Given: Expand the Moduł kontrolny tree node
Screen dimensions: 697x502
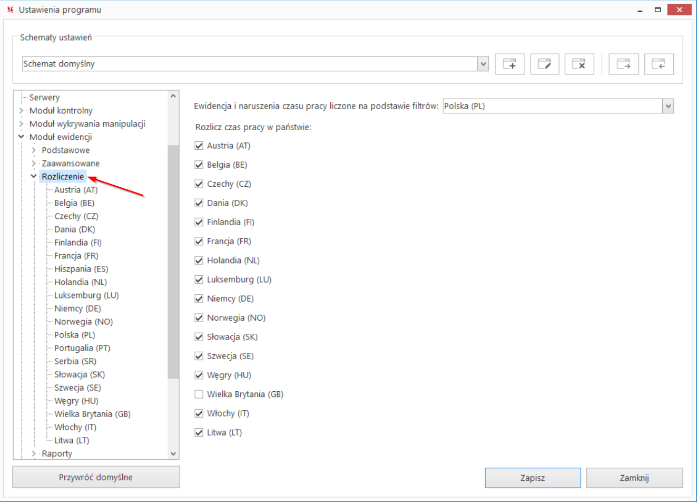Looking at the screenshot, I should 21,111.
